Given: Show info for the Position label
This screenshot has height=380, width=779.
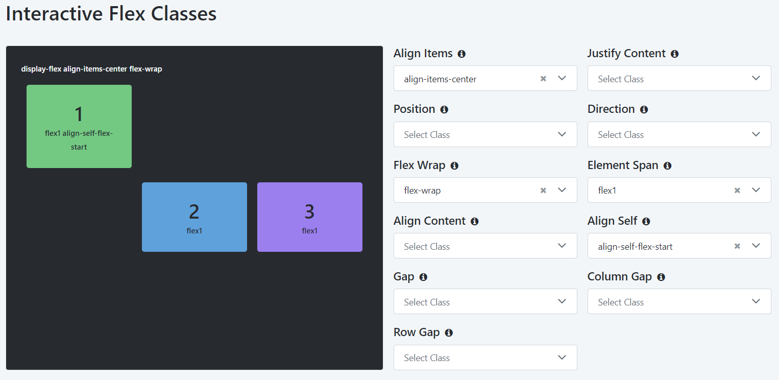Looking at the screenshot, I should (444, 109).
